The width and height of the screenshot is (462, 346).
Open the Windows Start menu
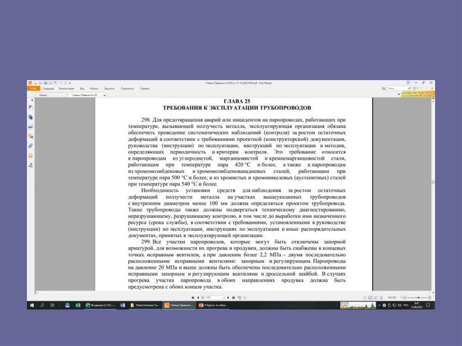pos(32,305)
